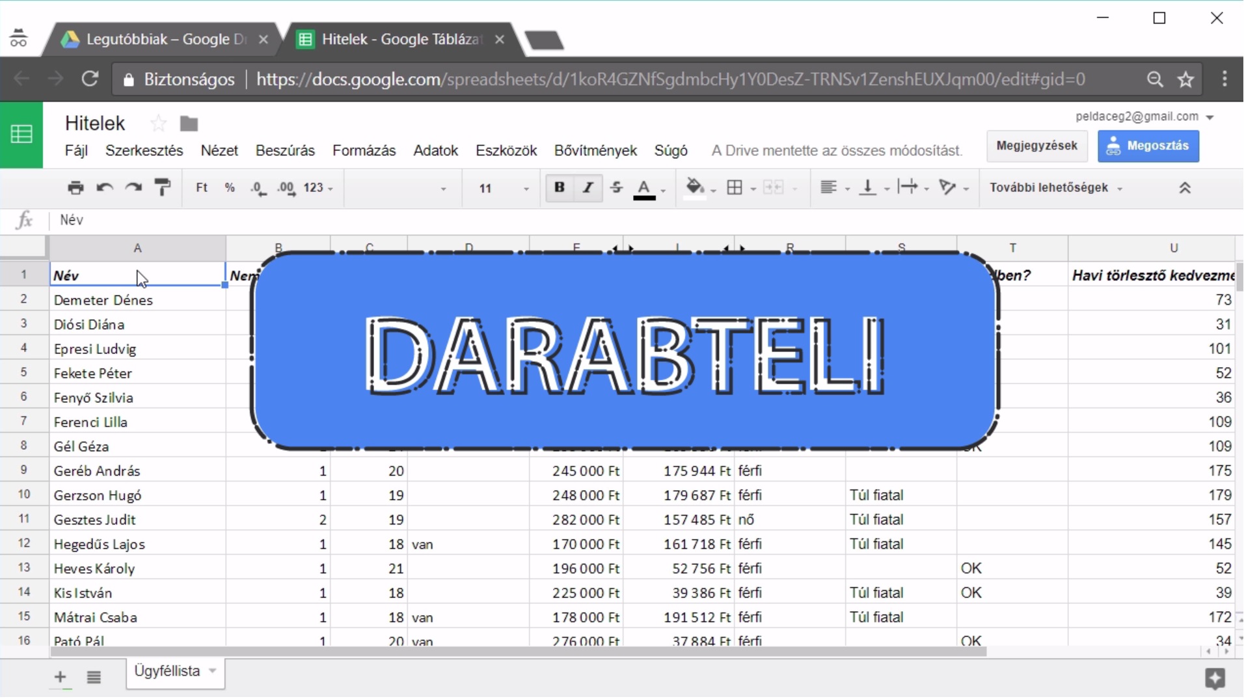Open the Formázás menu
This screenshot has height=699, width=1244.
[x=364, y=151]
